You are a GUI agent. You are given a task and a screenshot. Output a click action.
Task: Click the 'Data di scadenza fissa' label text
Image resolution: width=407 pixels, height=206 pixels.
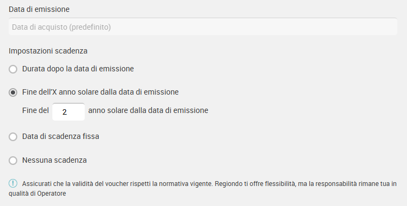point(60,136)
